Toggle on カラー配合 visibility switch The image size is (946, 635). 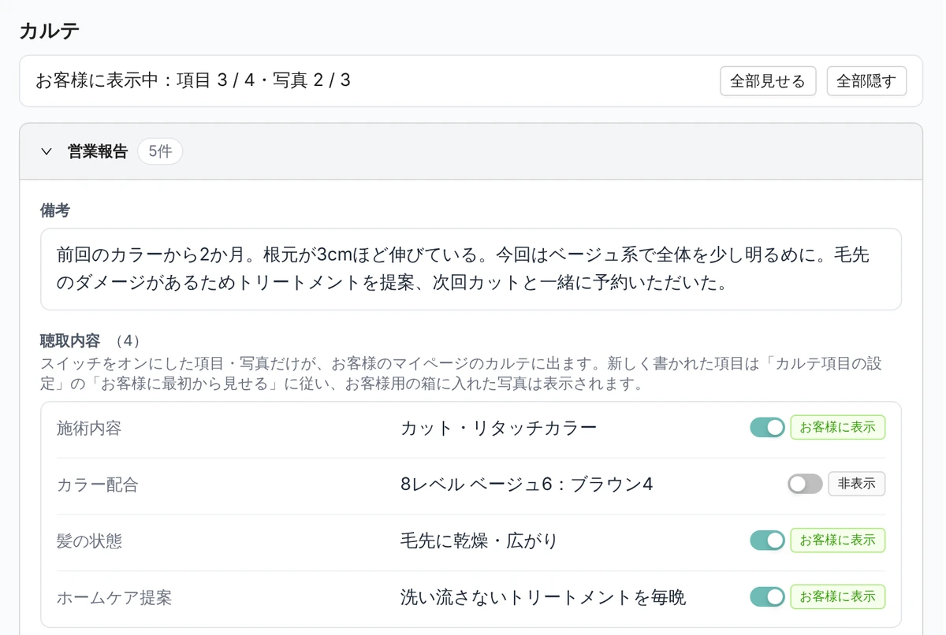click(x=805, y=484)
